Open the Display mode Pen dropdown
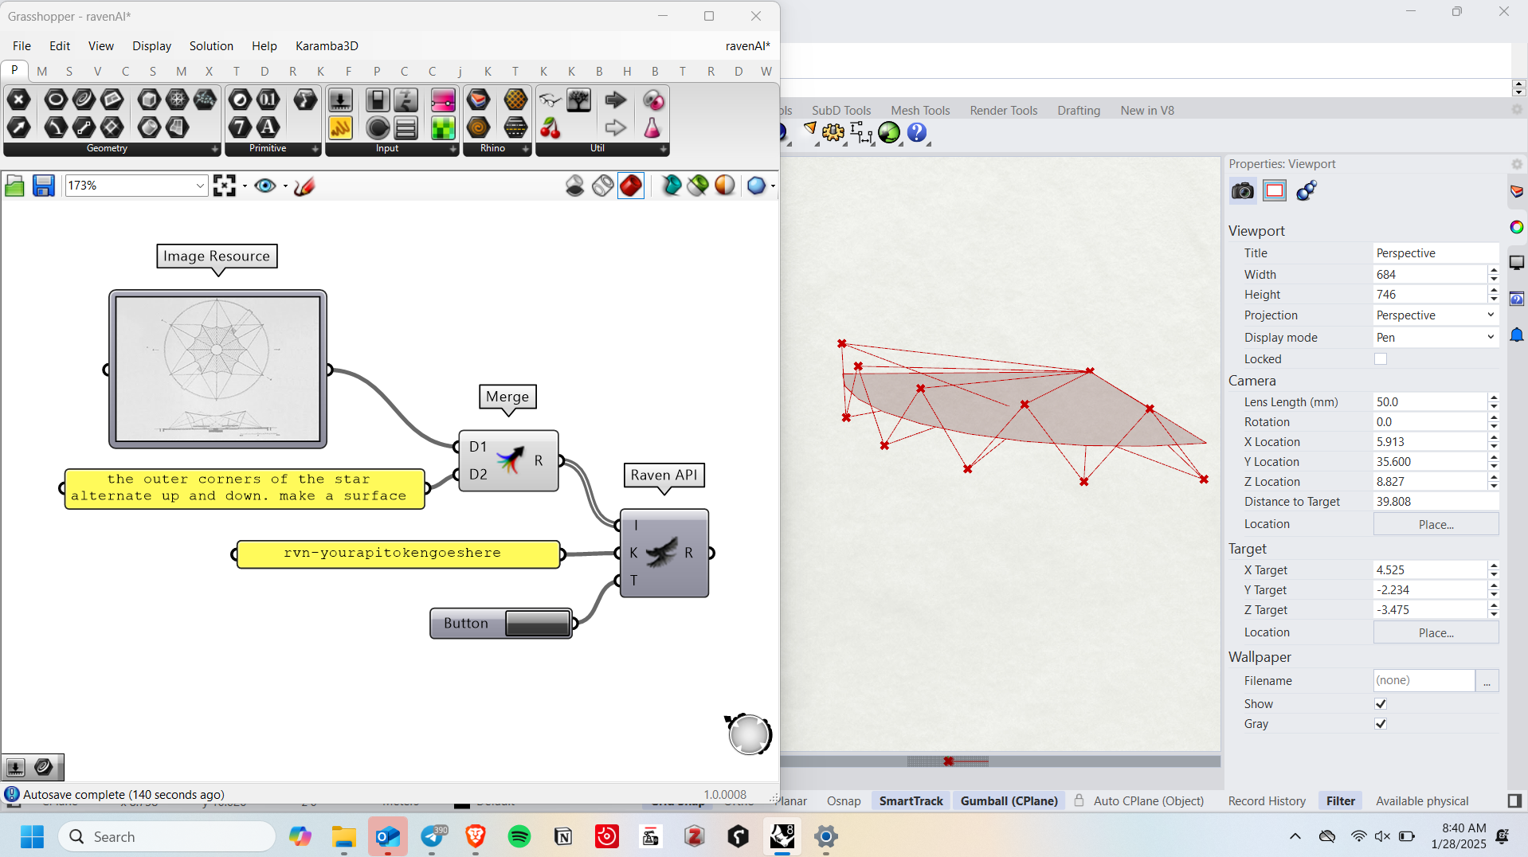The width and height of the screenshot is (1528, 857). pyautogui.click(x=1436, y=338)
